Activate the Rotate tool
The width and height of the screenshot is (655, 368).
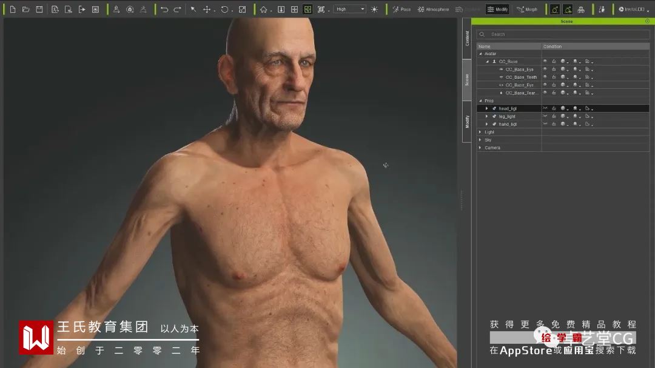coord(225,9)
